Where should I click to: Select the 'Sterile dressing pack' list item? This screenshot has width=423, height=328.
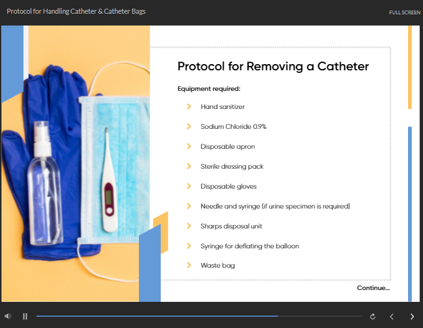[232, 167]
